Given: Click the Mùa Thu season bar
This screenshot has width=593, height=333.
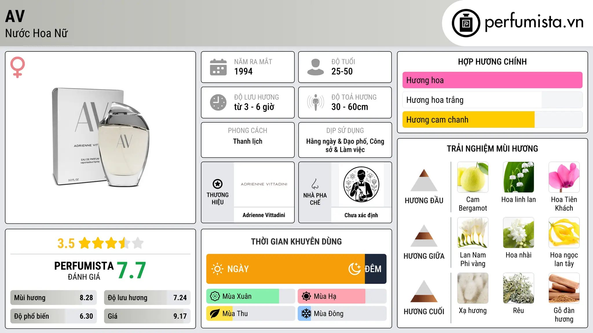Looking at the screenshot, I should pyautogui.click(x=251, y=314).
